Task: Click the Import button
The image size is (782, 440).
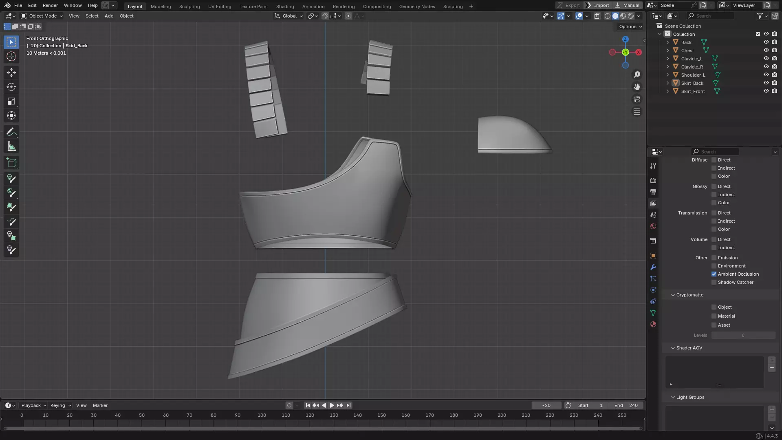Action: coord(597,5)
